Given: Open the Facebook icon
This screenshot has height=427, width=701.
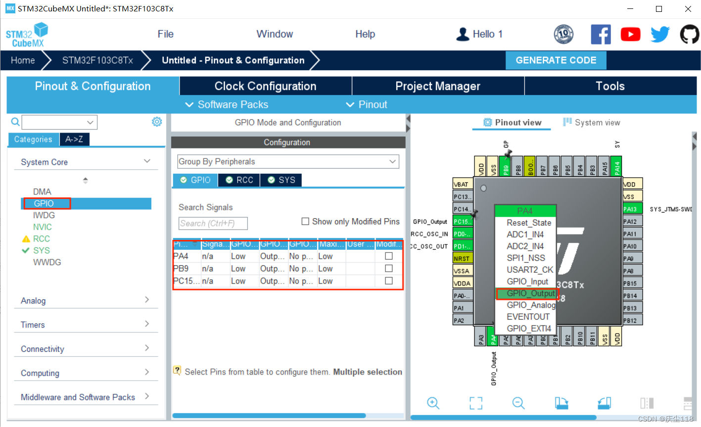Looking at the screenshot, I should pos(601,35).
